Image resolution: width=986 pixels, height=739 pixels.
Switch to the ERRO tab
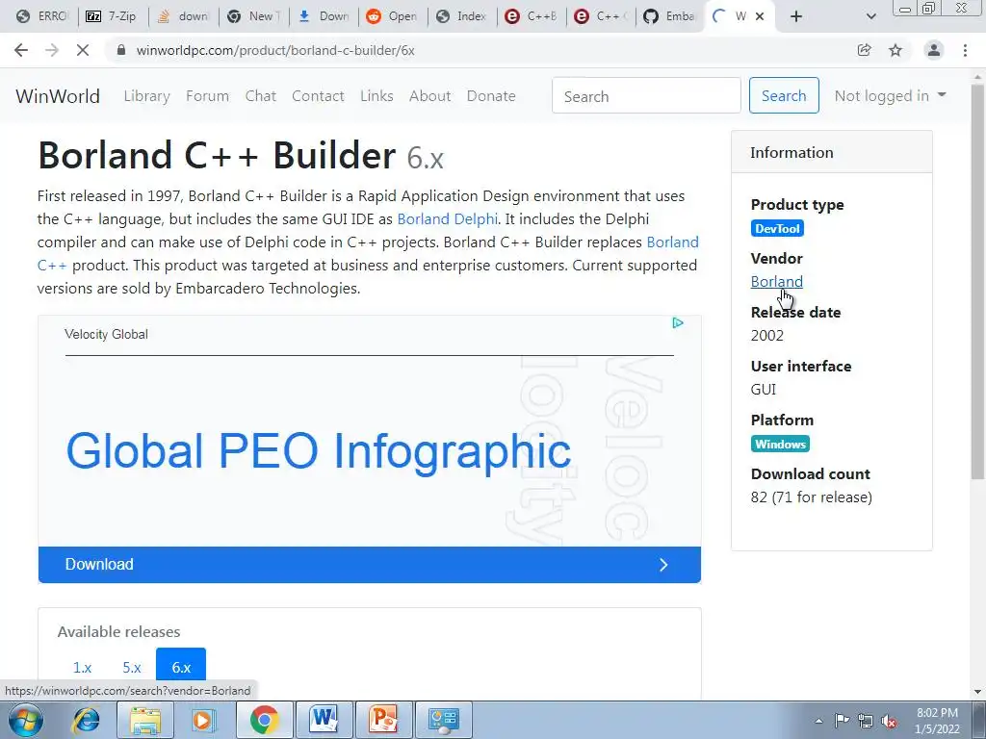(41, 16)
